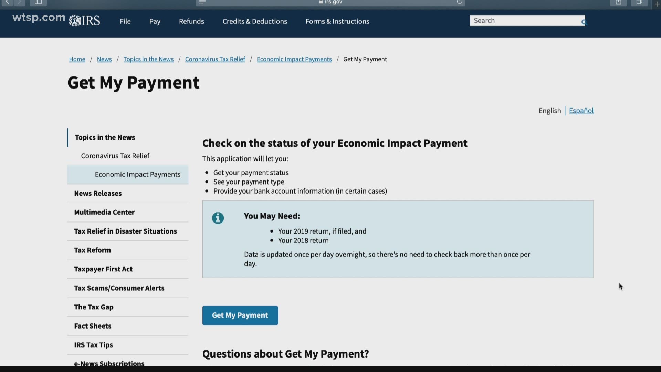This screenshot has width=661, height=372.
Task: Click the 'You May Need:' label
Action: (272, 216)
